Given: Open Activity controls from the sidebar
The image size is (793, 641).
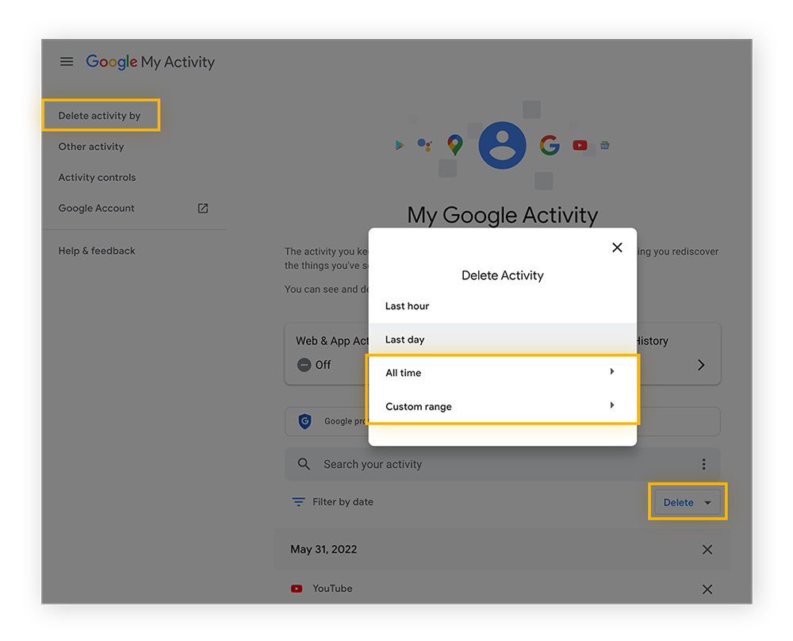Looking at the screenshot, I should [x=97, y=177].
